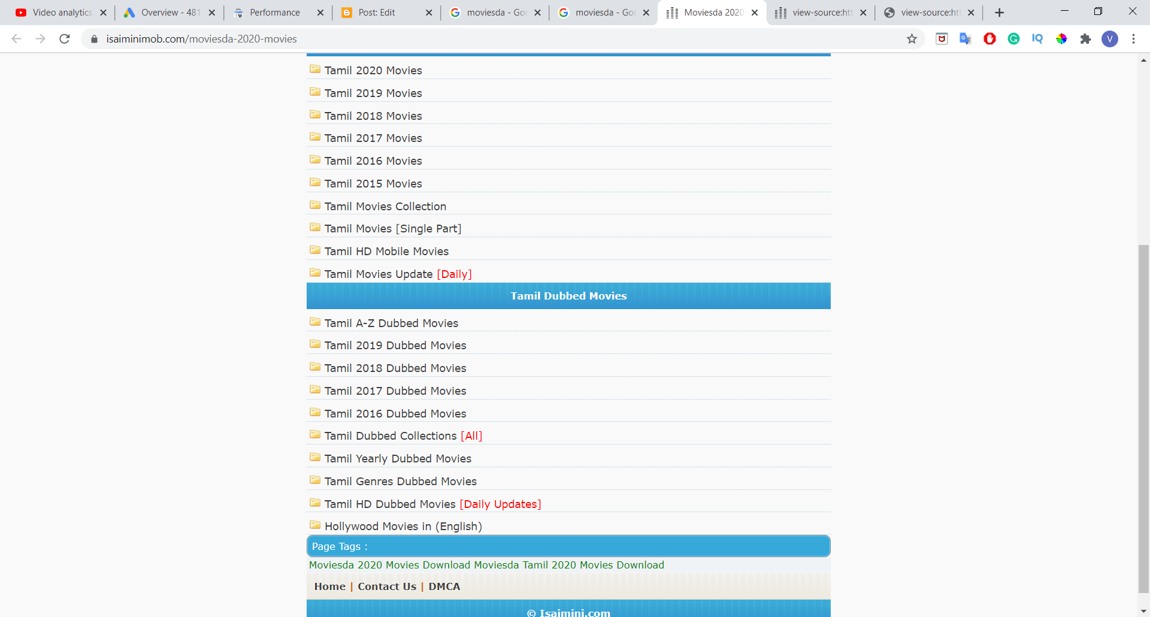The height and width of the screenshot is (617, 1150).
Task: Open the Grammarly extension icon
Action: pos(1013,39)
